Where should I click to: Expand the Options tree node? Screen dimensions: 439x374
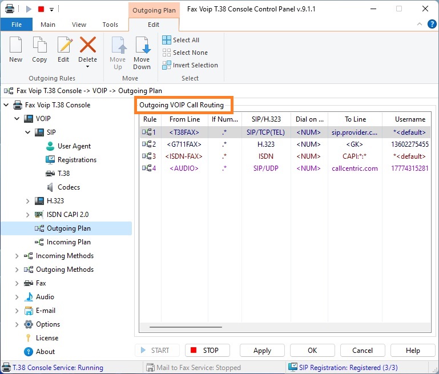coord(17,324)
